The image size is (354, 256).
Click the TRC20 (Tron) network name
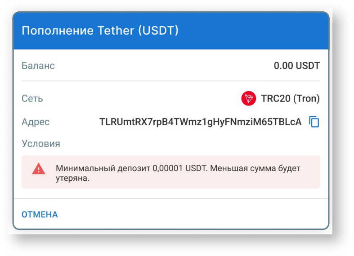click(x=290, y=98)
